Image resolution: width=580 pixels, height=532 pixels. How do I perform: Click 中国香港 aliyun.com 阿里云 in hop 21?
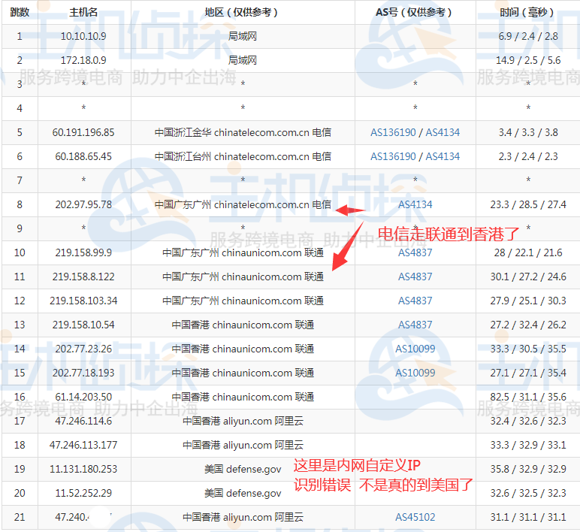point(243,517)
